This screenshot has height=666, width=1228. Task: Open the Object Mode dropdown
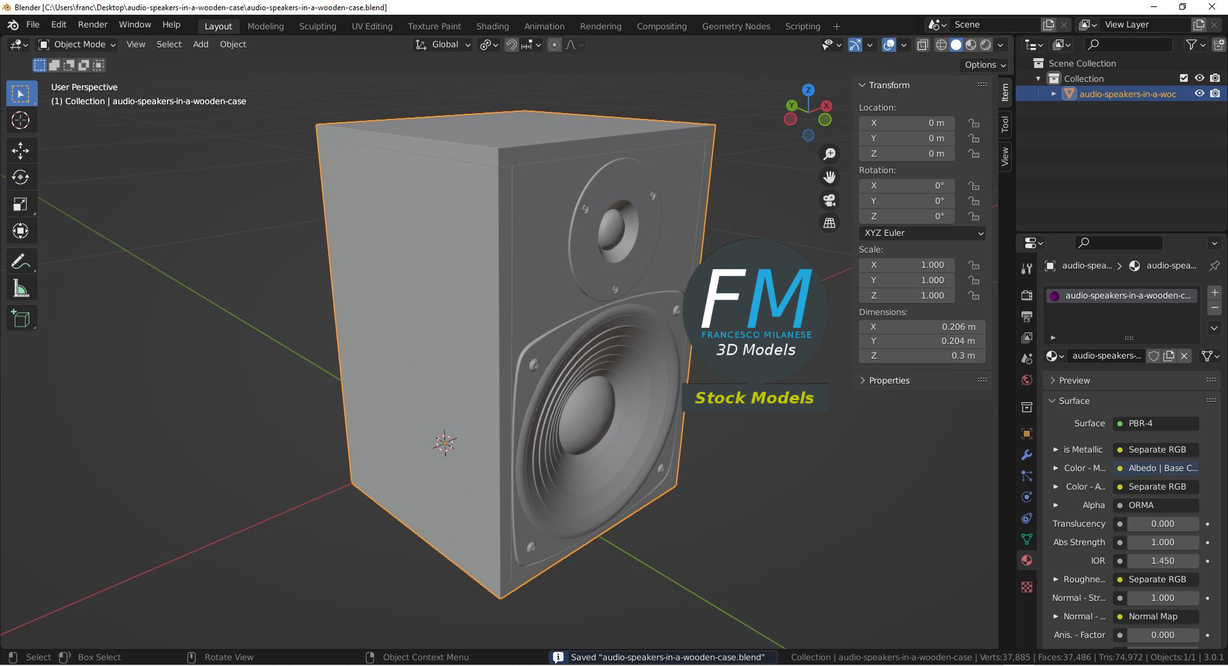[77, 45]
